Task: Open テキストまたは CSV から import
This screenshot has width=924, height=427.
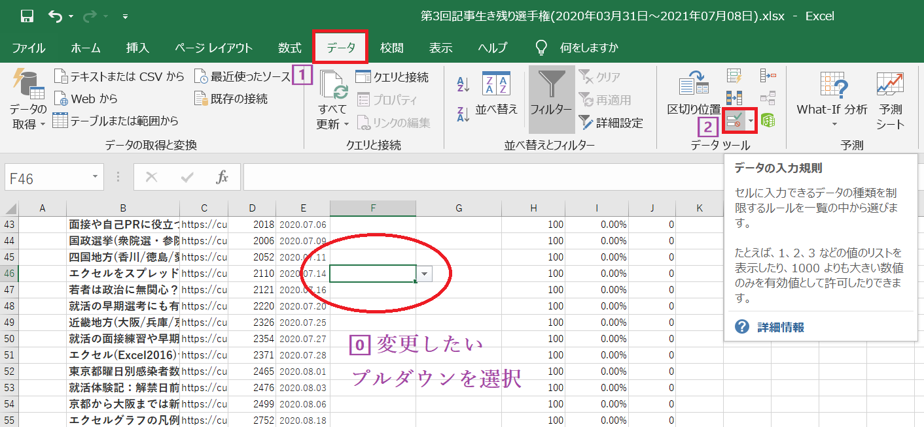Action: 62,76
